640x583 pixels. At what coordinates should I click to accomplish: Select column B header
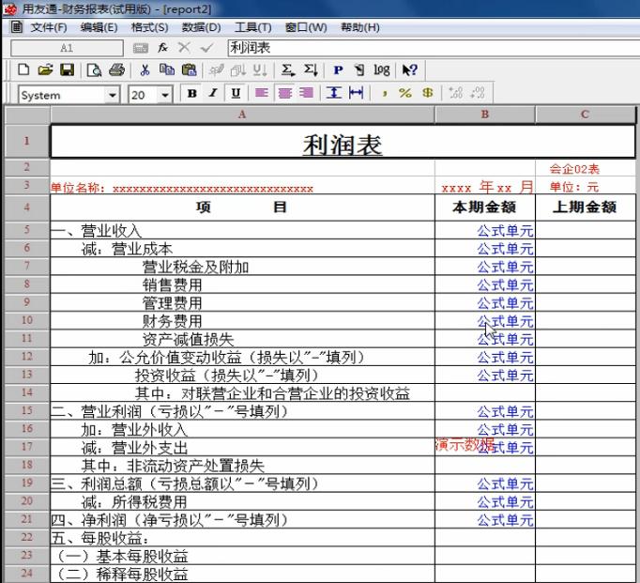[485, 115]
